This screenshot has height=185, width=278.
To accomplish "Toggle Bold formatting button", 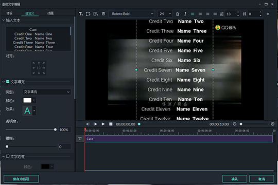I will tap(178, 14).
